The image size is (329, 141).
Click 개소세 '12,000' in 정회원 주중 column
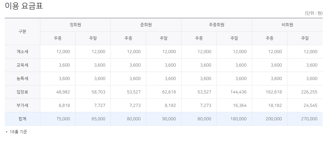pos(63,52)
